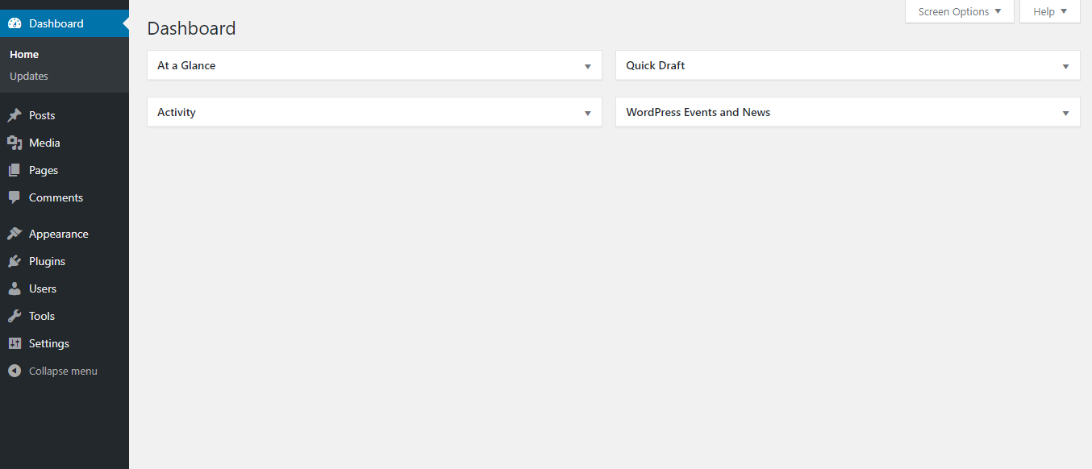Click the Tools wrench icon
This screenshot has width=1092, height=469.
(15, 316)
